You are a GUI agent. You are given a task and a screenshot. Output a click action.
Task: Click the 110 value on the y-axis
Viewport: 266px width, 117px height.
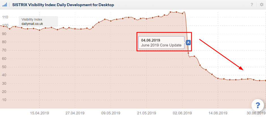(5, 17)
